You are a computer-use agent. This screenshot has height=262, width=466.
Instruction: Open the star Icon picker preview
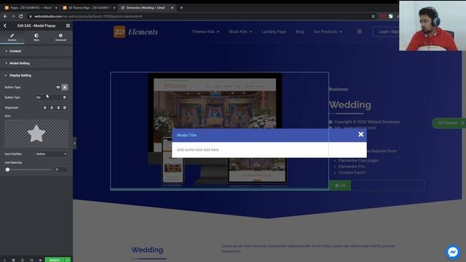[36, 134]
